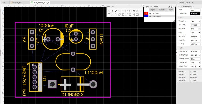Select the LM2576T-5.0 component label
This screenshot has width=202, height=104.
pos(24,81)
